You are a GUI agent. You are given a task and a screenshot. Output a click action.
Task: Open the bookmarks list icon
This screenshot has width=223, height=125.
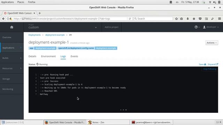click(182, 19)
